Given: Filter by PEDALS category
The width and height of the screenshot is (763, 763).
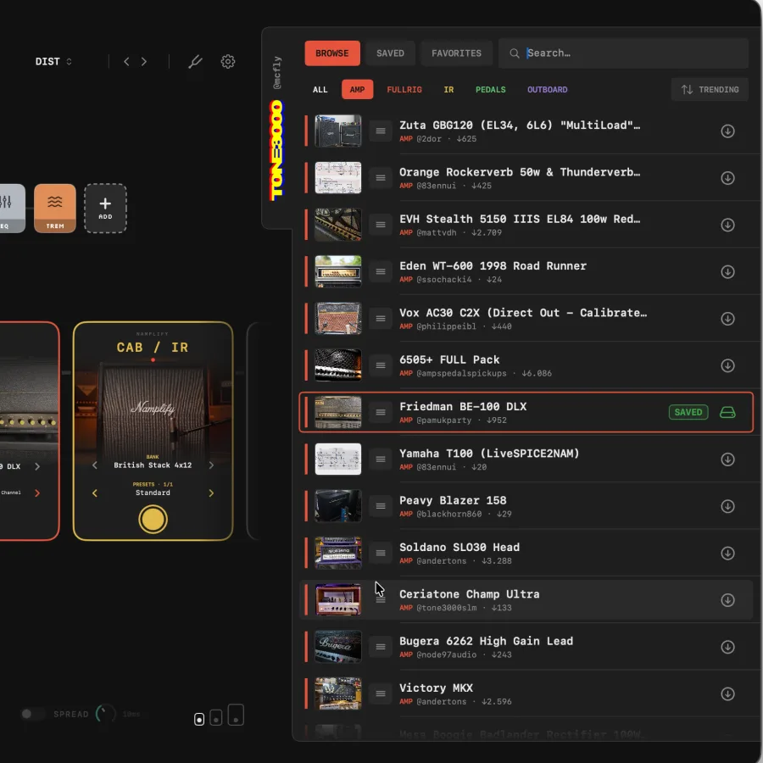Looking at the screenshot, I should click(x=491, y=90).
